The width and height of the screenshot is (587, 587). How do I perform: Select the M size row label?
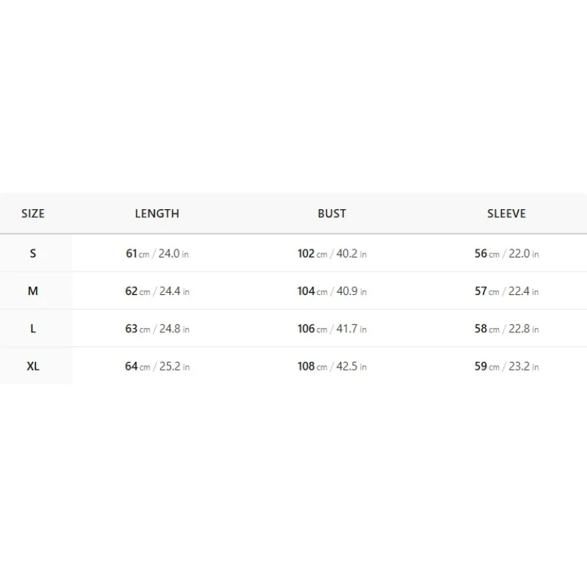[x=33, y=291]
